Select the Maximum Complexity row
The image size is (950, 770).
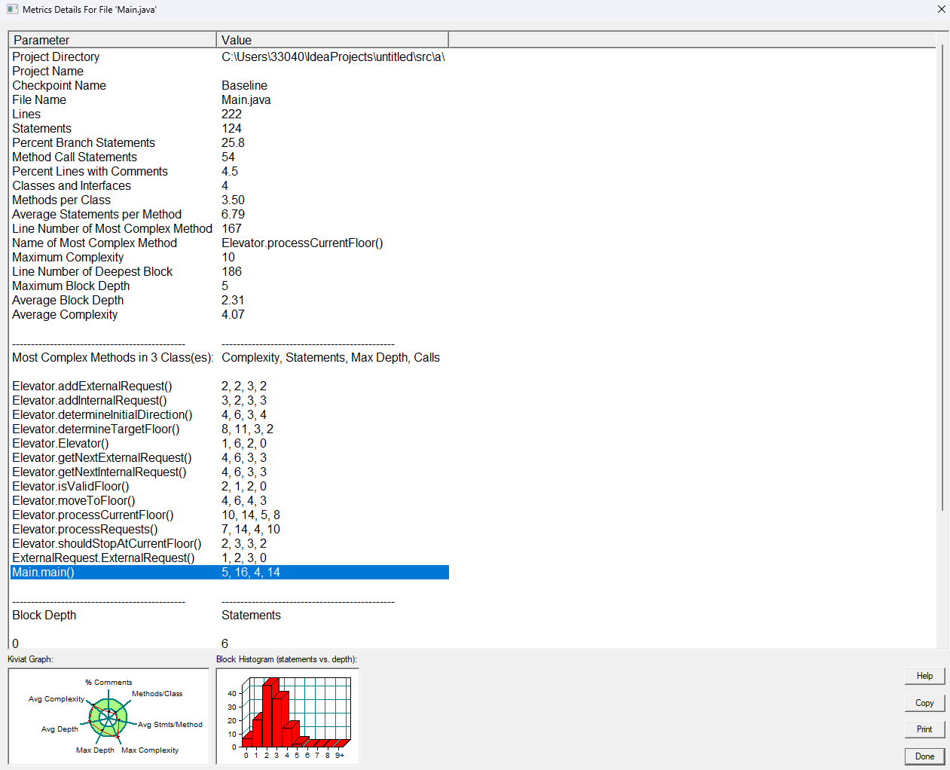230,258
